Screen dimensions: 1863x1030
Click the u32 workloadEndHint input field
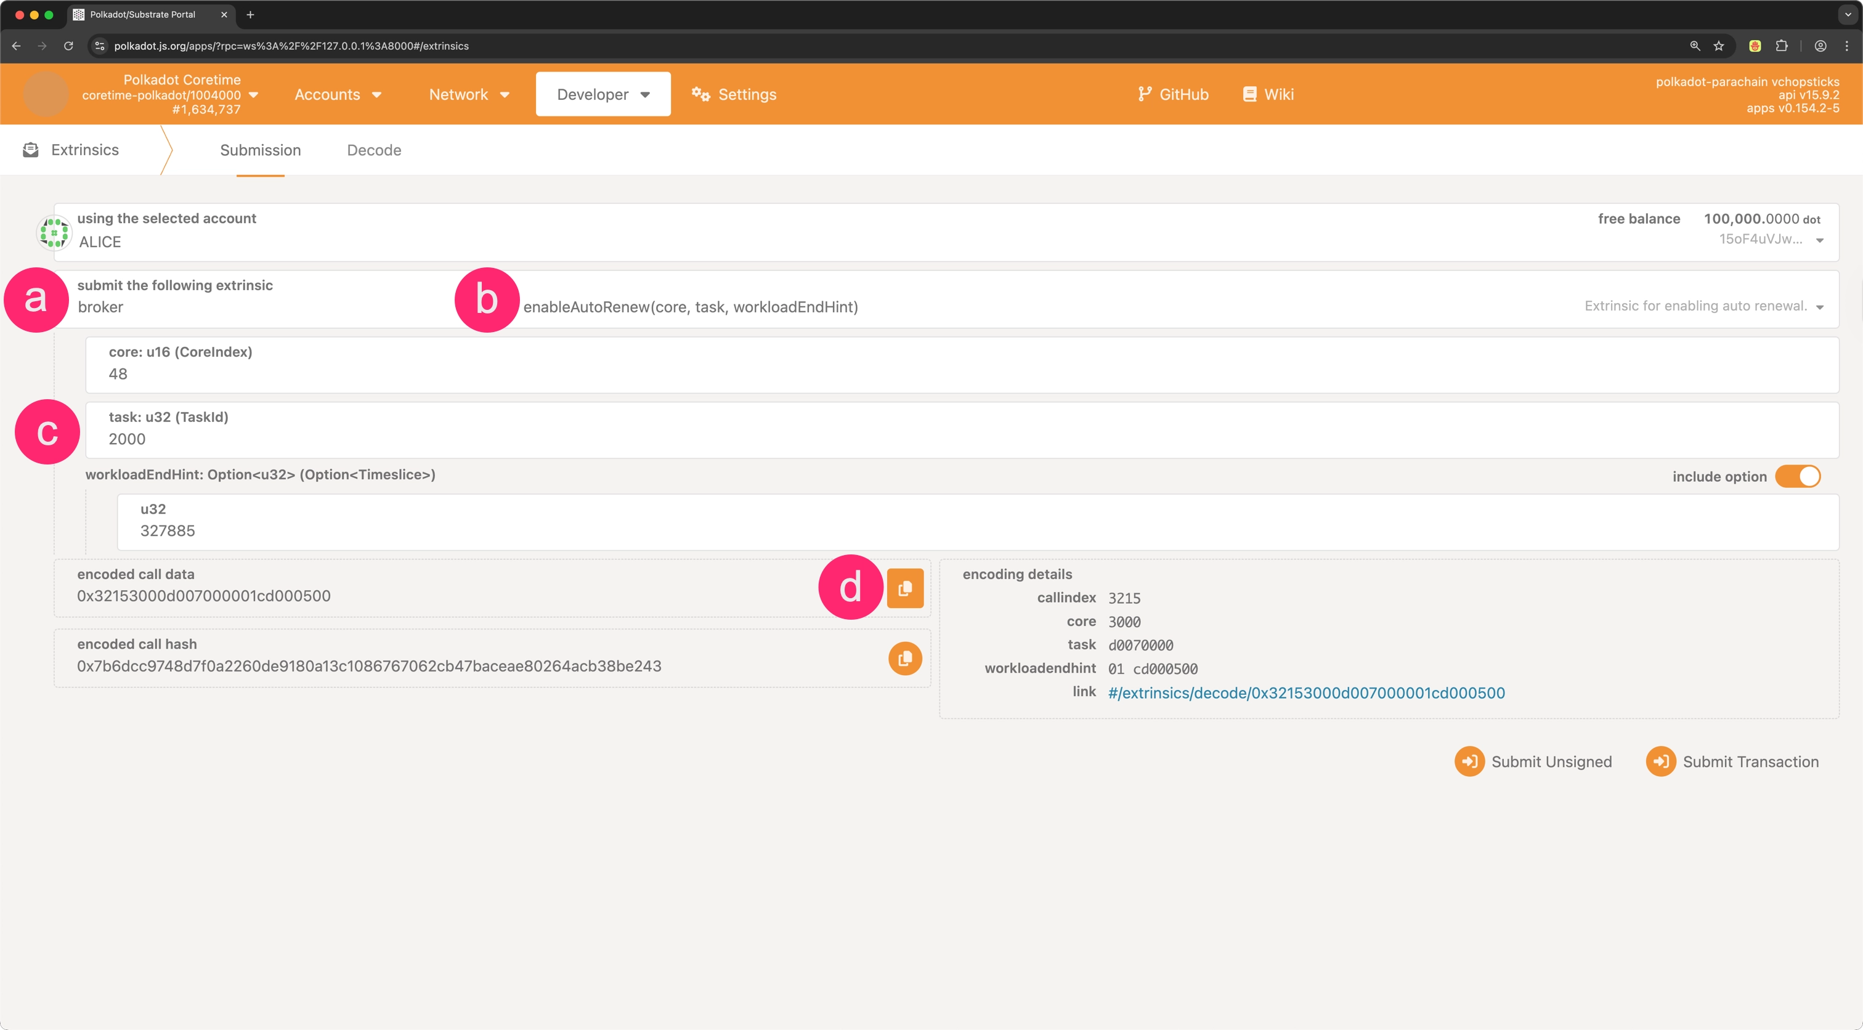978,522
